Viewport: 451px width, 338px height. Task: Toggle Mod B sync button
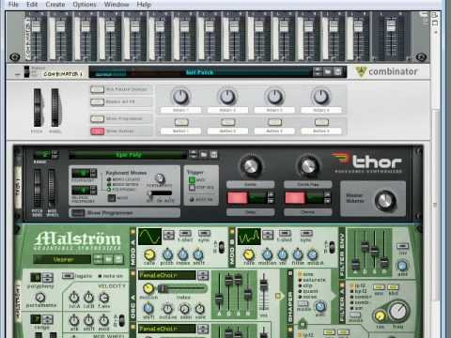point(306,234)
